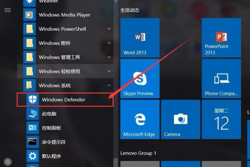Open the Word 2013 tile
This screenshot has width=250, height=167.
(140, 38)
